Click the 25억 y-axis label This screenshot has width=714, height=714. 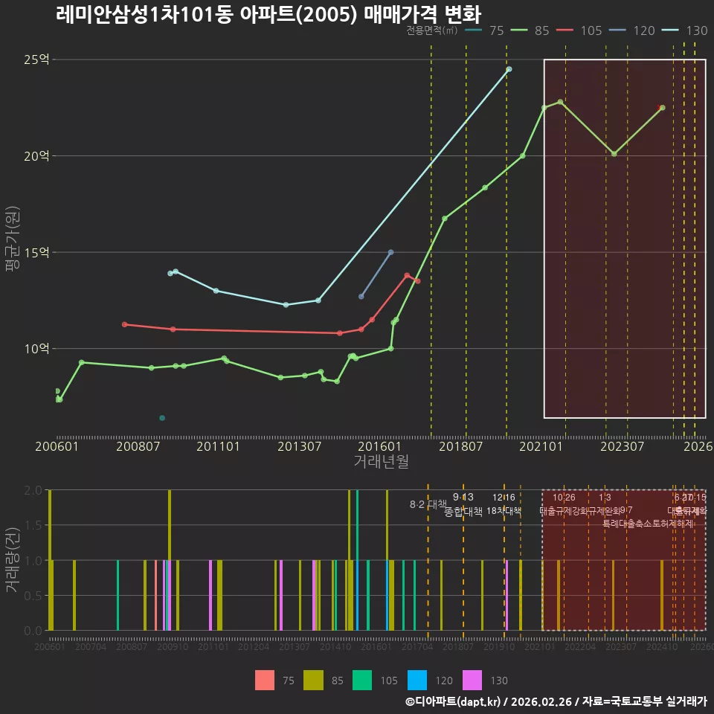[36, 59]
